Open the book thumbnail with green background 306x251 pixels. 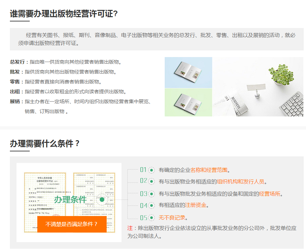pyautogui.click(x=188, y=102)
